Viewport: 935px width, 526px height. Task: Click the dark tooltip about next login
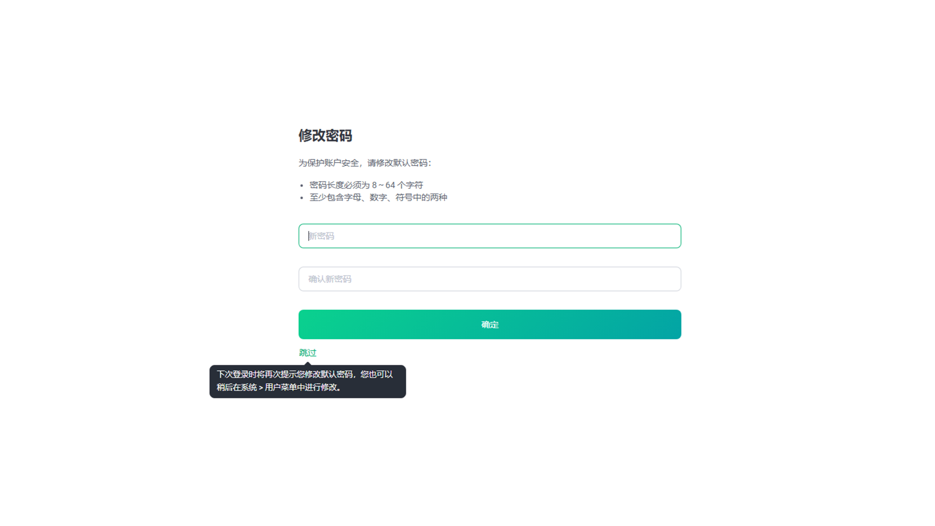(x=308, y=381)
